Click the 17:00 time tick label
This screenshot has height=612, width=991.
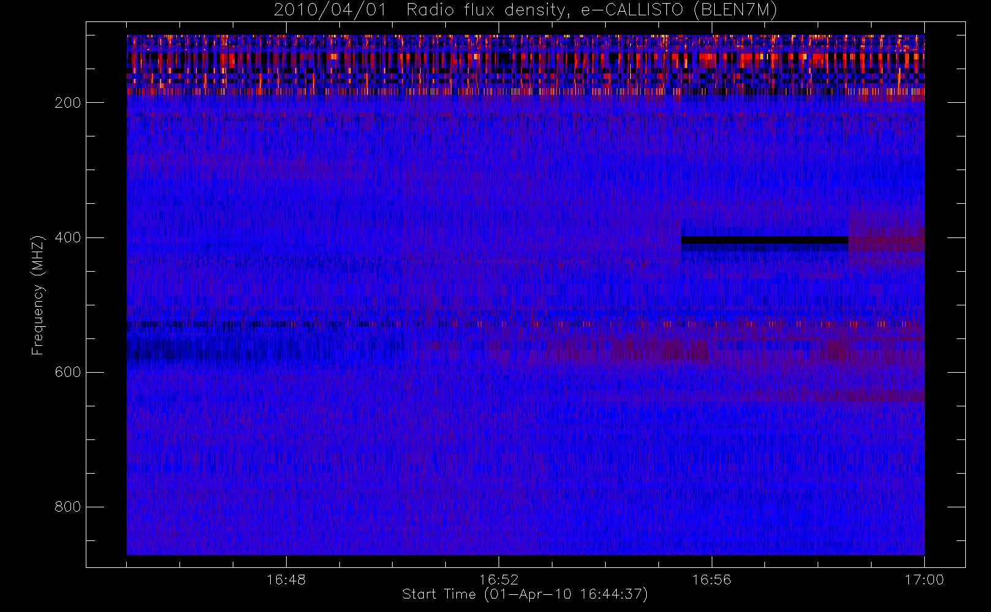tap(924, 580)
